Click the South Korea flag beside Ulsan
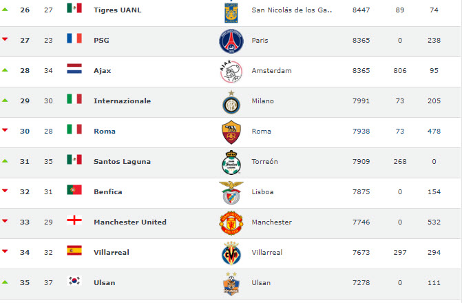462x303 pixels. click(x=74, y=280)
